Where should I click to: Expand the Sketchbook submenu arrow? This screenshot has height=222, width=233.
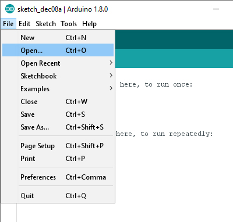point(111,76)
